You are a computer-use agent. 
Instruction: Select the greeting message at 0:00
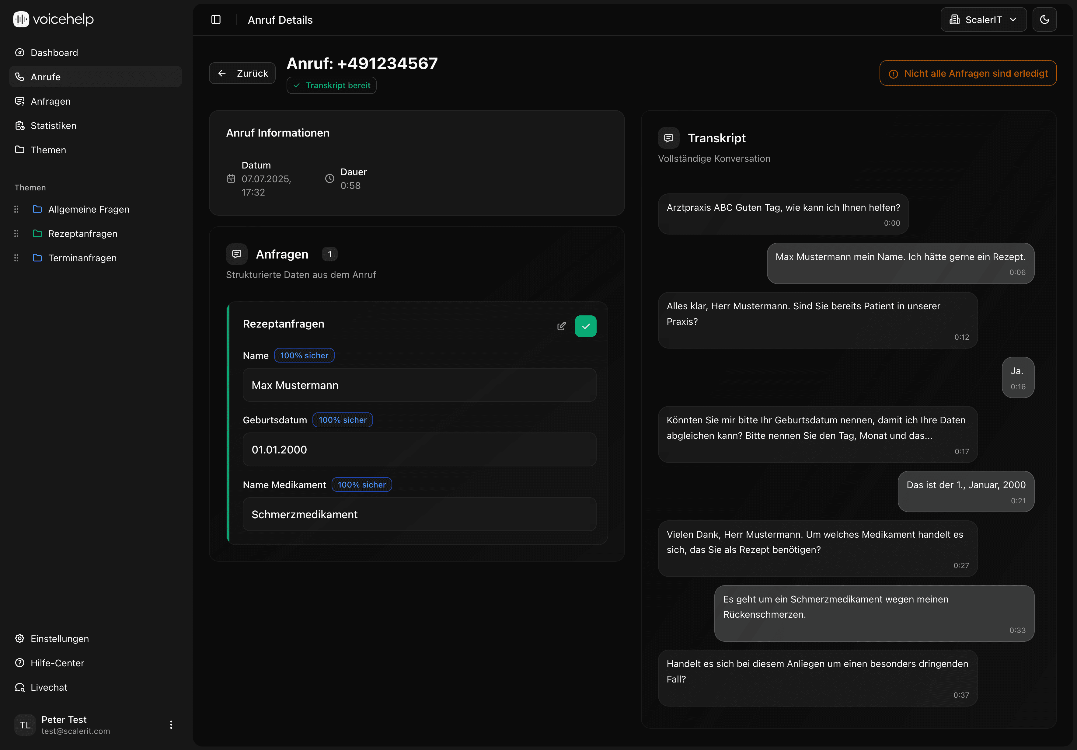783,214
